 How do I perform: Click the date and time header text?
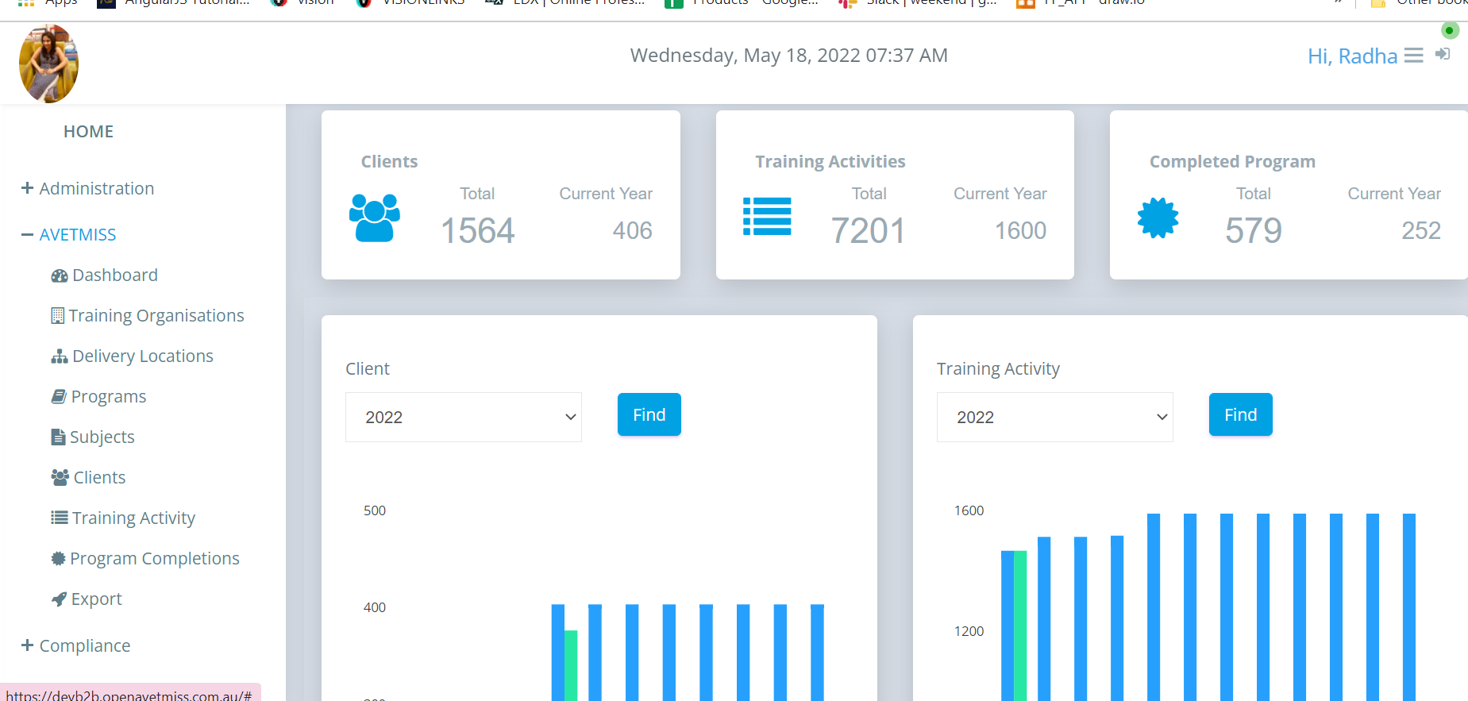click(789, 56)
